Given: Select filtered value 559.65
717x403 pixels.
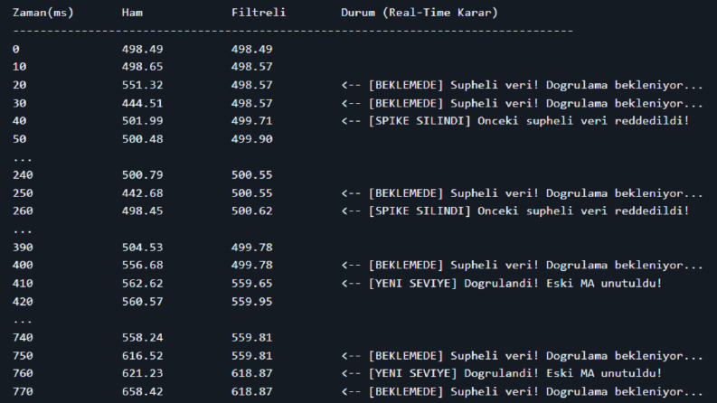Looking at the screenshot, I should (x=251, y=284).
